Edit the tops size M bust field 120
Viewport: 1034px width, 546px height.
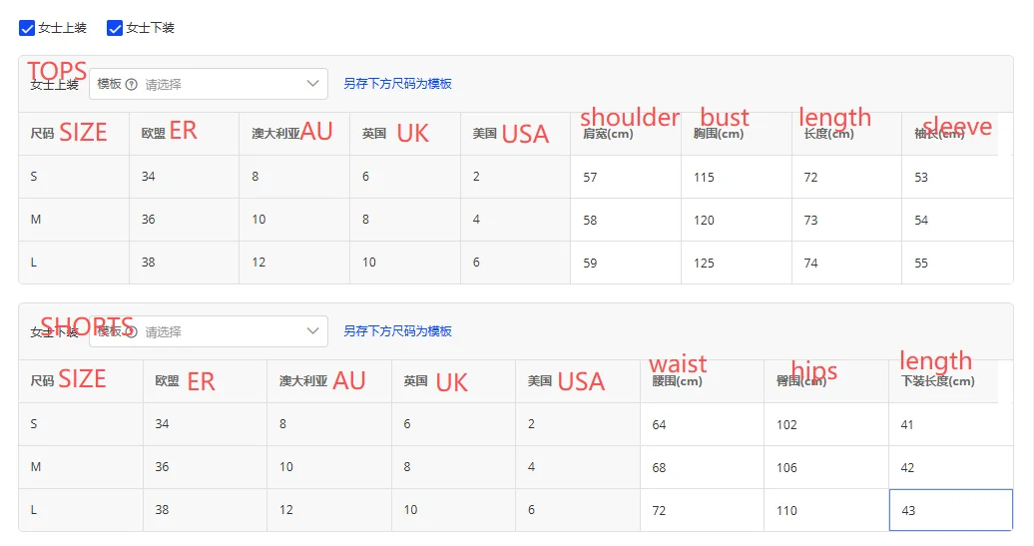pyautogui.click(x=736, y=221)
